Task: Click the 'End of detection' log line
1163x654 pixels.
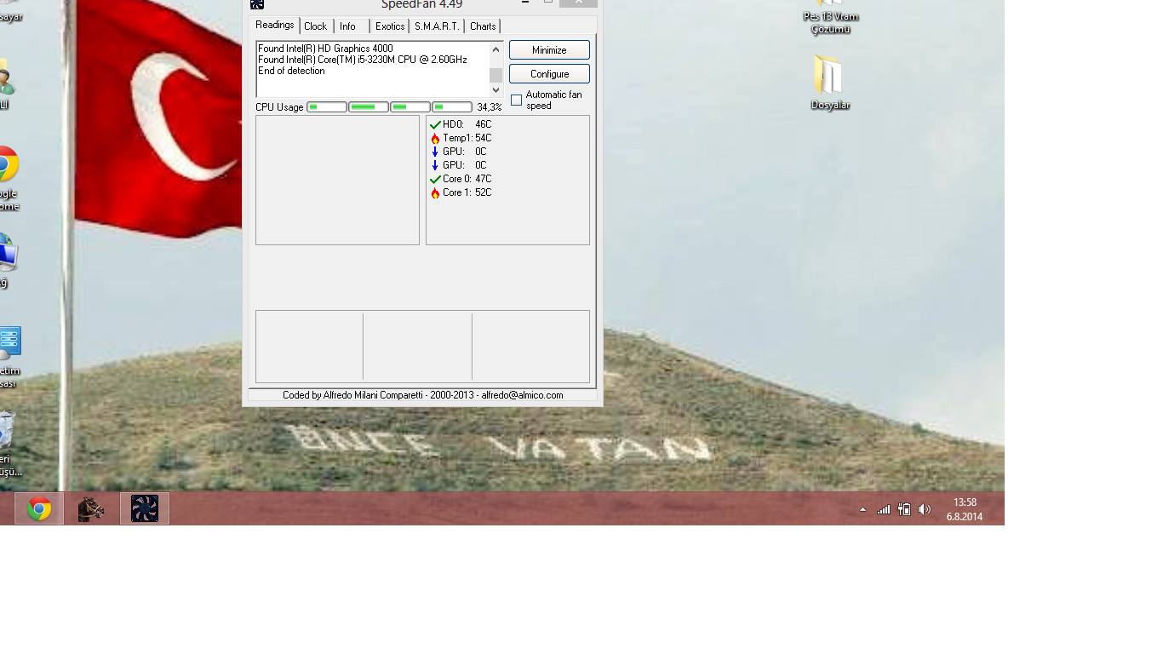Action: click(291, 71)
